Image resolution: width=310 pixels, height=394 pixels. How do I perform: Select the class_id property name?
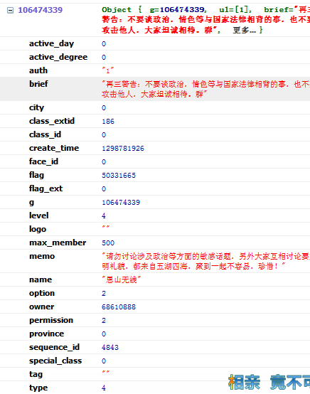coord(45,134)
